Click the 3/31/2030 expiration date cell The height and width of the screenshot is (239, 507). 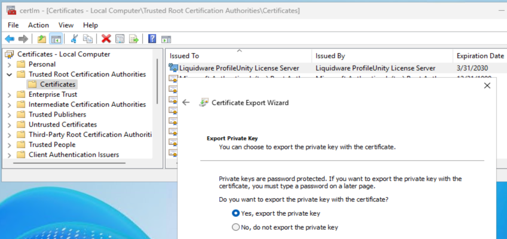(x=472, y=68)
